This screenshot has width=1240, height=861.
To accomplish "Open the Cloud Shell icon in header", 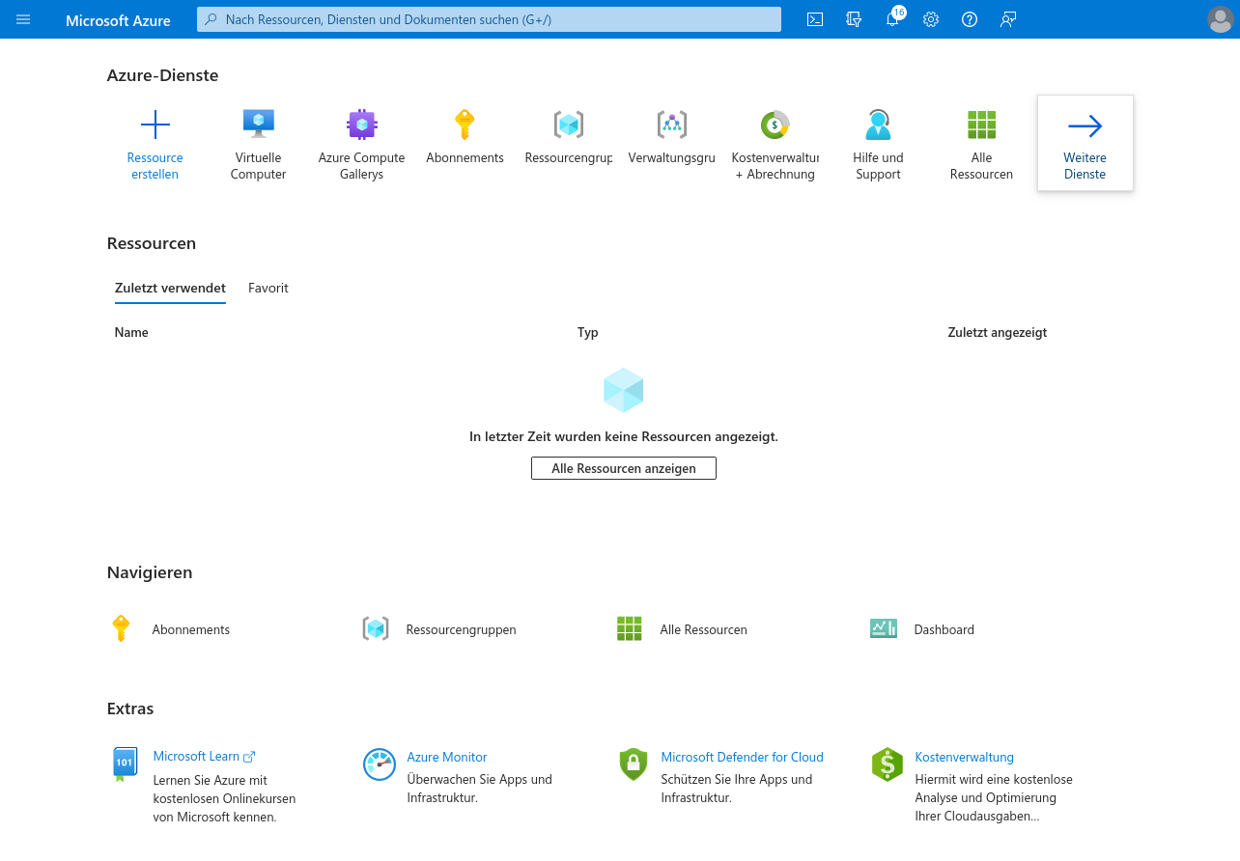I will click(x=815, y=19).
